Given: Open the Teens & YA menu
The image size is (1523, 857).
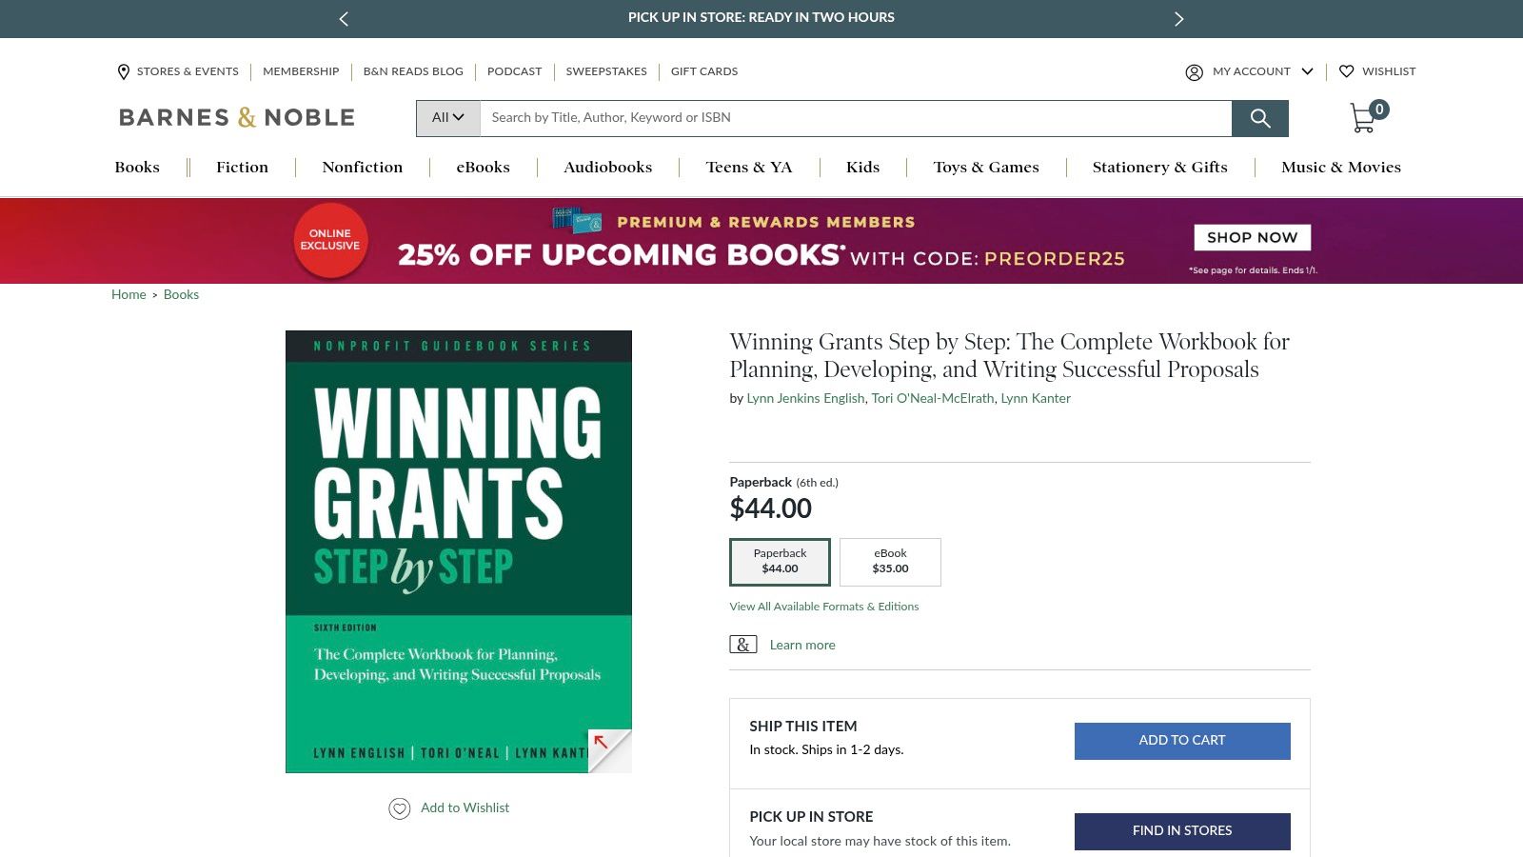Looking at the screenshot, I should point(749,168).
